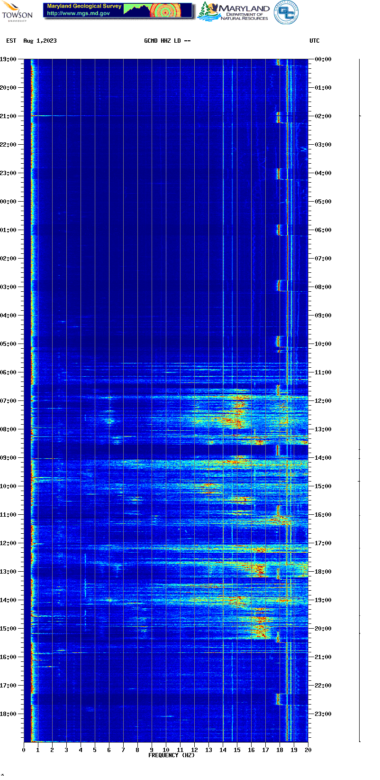Open the www.mgs.md.gov link
Viewport: 380px width, 780px height.
pos(78,13)
